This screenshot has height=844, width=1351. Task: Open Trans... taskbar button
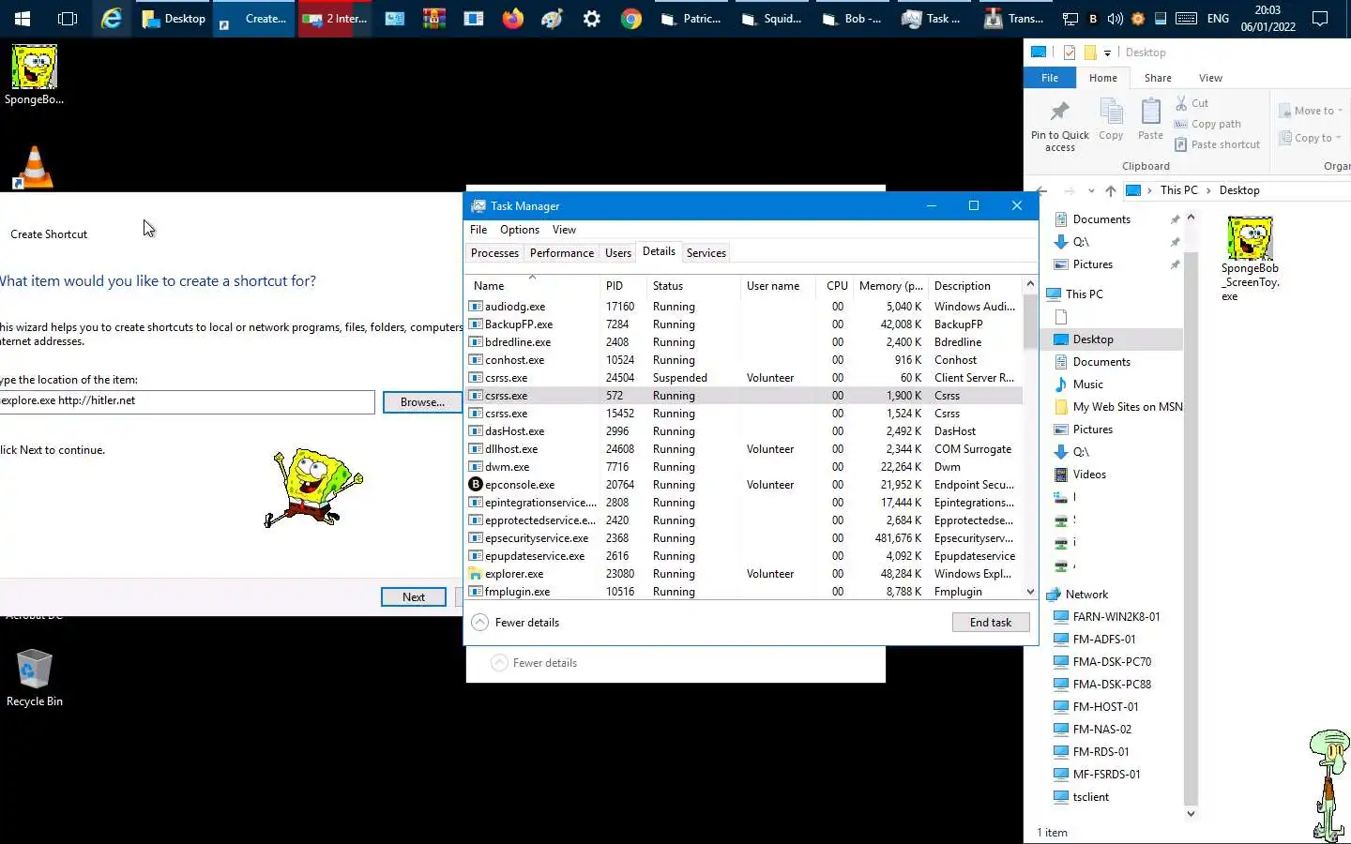pyautogui.click(x=1013, y=19)
